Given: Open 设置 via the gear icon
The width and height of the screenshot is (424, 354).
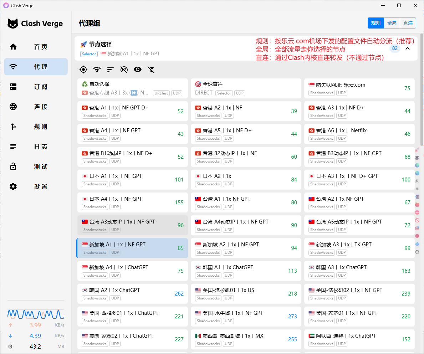Looking at the screenshot, I should 36,186.
